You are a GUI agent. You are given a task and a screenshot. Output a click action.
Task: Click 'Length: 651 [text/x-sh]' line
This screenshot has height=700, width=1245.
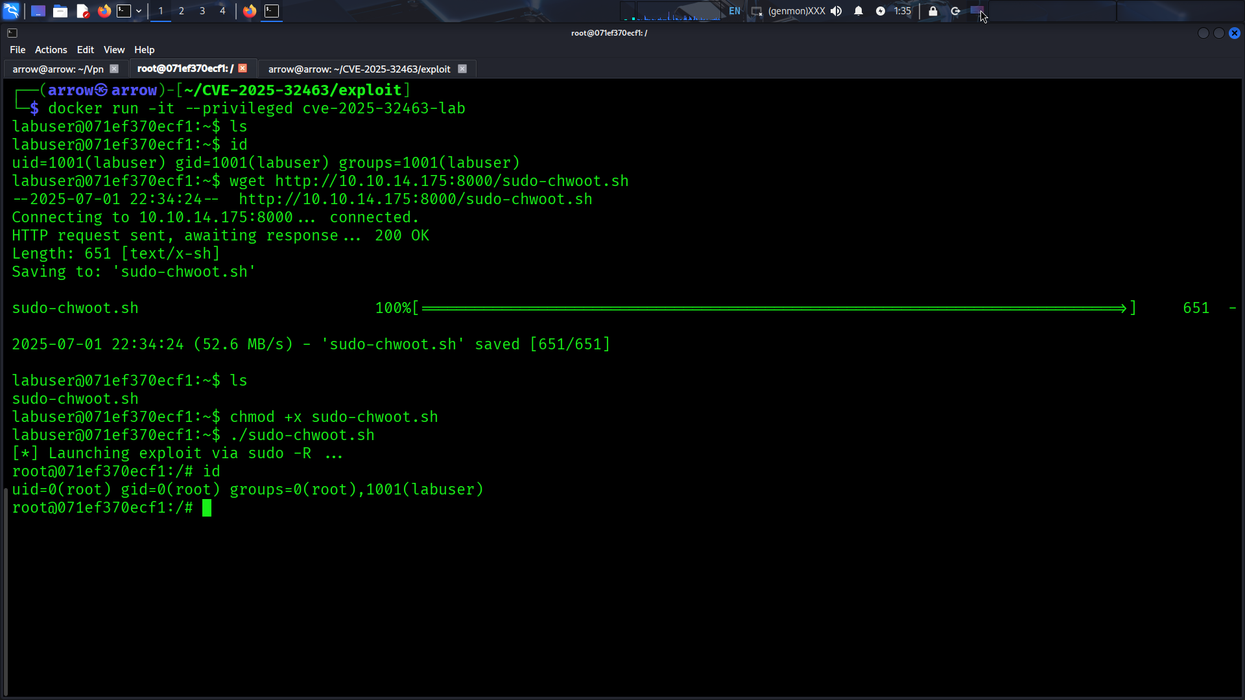(x=116, y=253)
